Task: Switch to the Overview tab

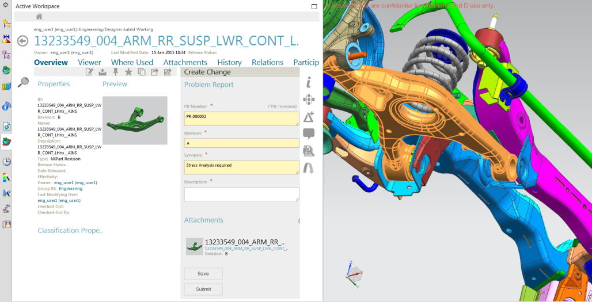Action: 51,62
